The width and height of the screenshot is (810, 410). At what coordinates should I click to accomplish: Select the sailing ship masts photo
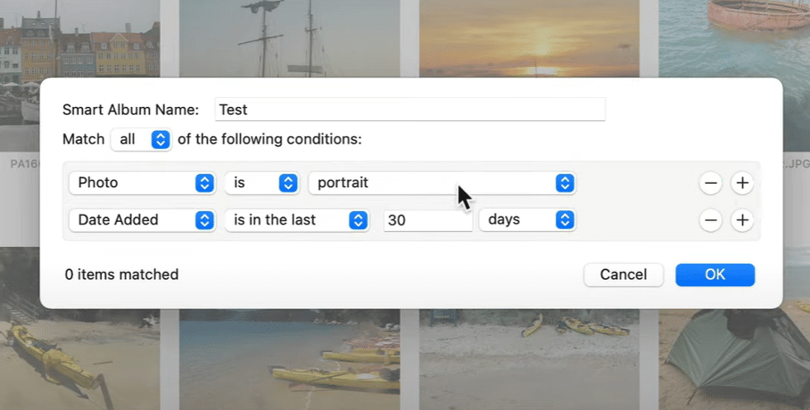coord(289,38)
